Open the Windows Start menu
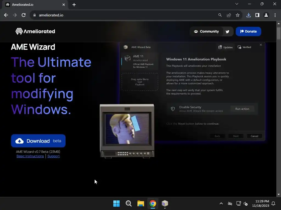281x210 pixels. 116,203
